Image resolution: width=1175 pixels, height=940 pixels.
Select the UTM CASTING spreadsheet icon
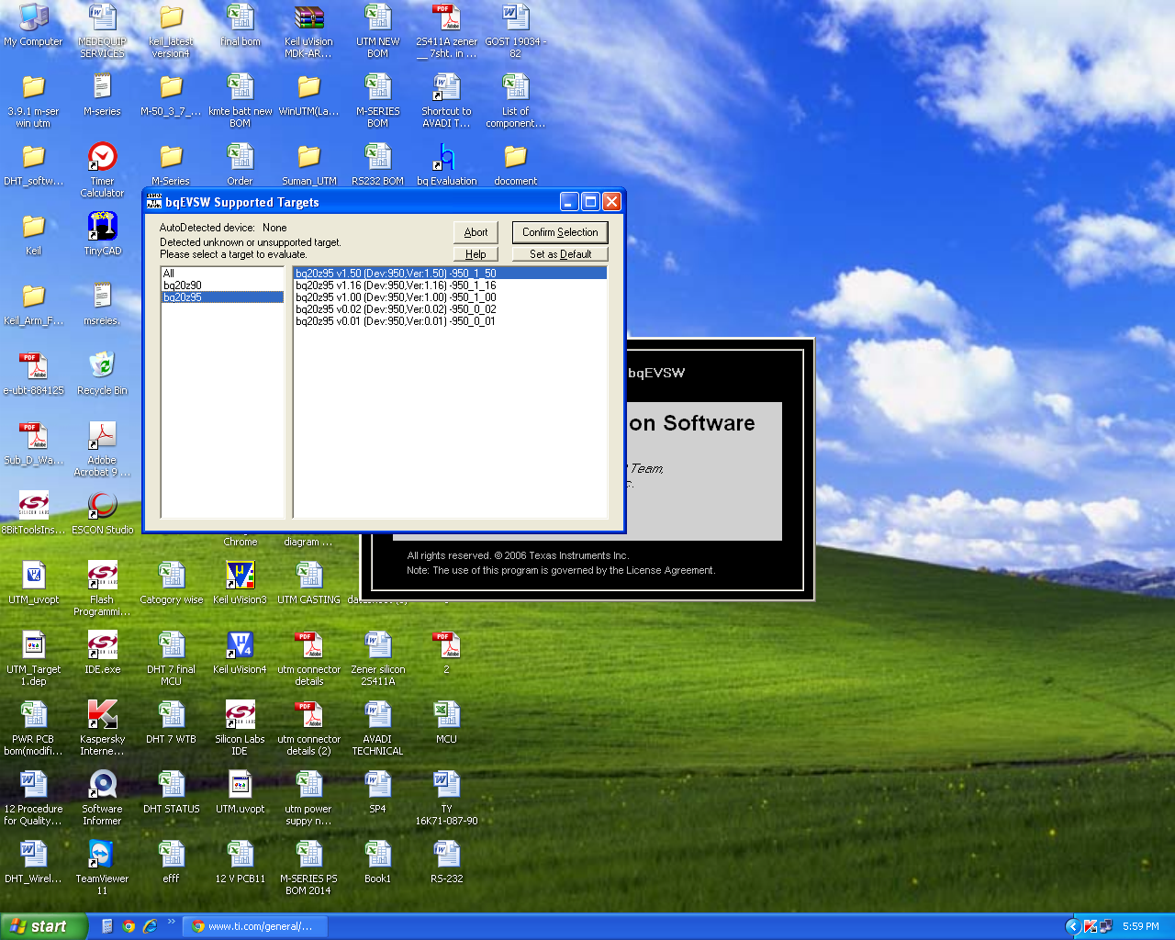(x=308, y=583)
